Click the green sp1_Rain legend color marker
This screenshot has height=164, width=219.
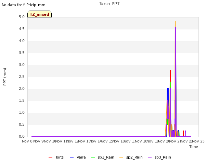pos(93,158)
